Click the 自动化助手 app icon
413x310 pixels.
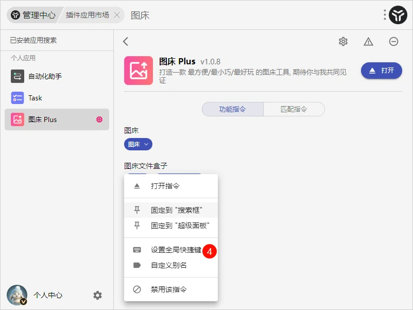pos(18,76)
